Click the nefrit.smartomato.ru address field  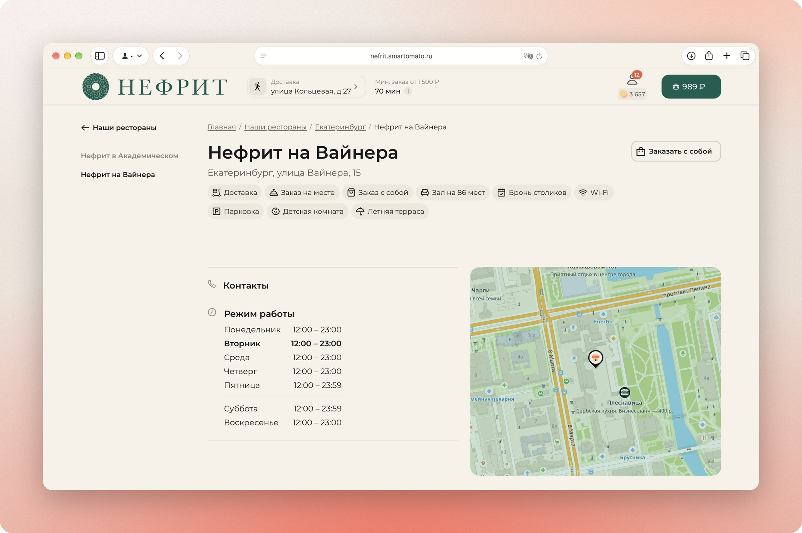point(401,56)
